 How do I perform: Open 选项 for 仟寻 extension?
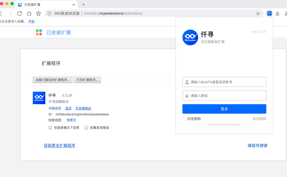(68, 108)
